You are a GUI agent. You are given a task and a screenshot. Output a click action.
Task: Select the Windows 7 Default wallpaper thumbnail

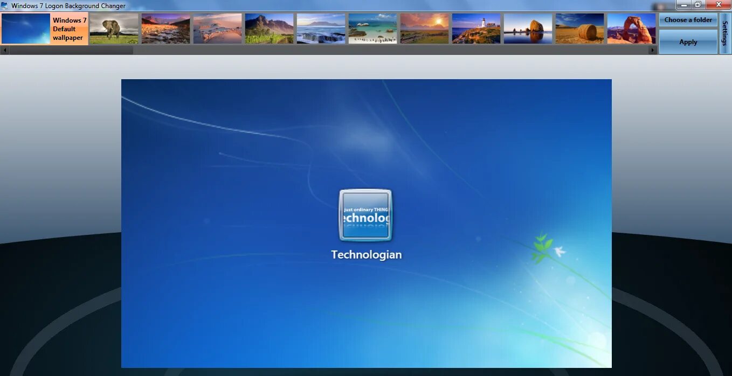point(44,29)
